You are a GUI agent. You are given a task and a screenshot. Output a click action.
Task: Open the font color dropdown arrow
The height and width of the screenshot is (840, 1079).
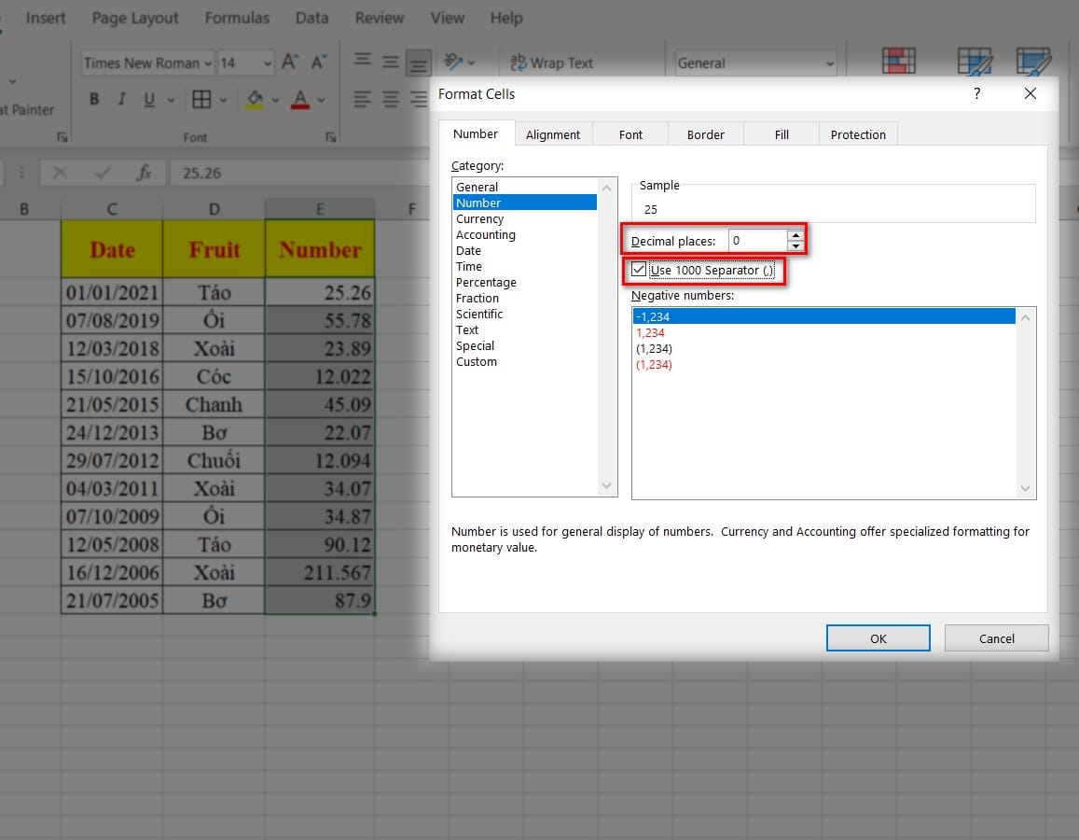coord(321,100)
